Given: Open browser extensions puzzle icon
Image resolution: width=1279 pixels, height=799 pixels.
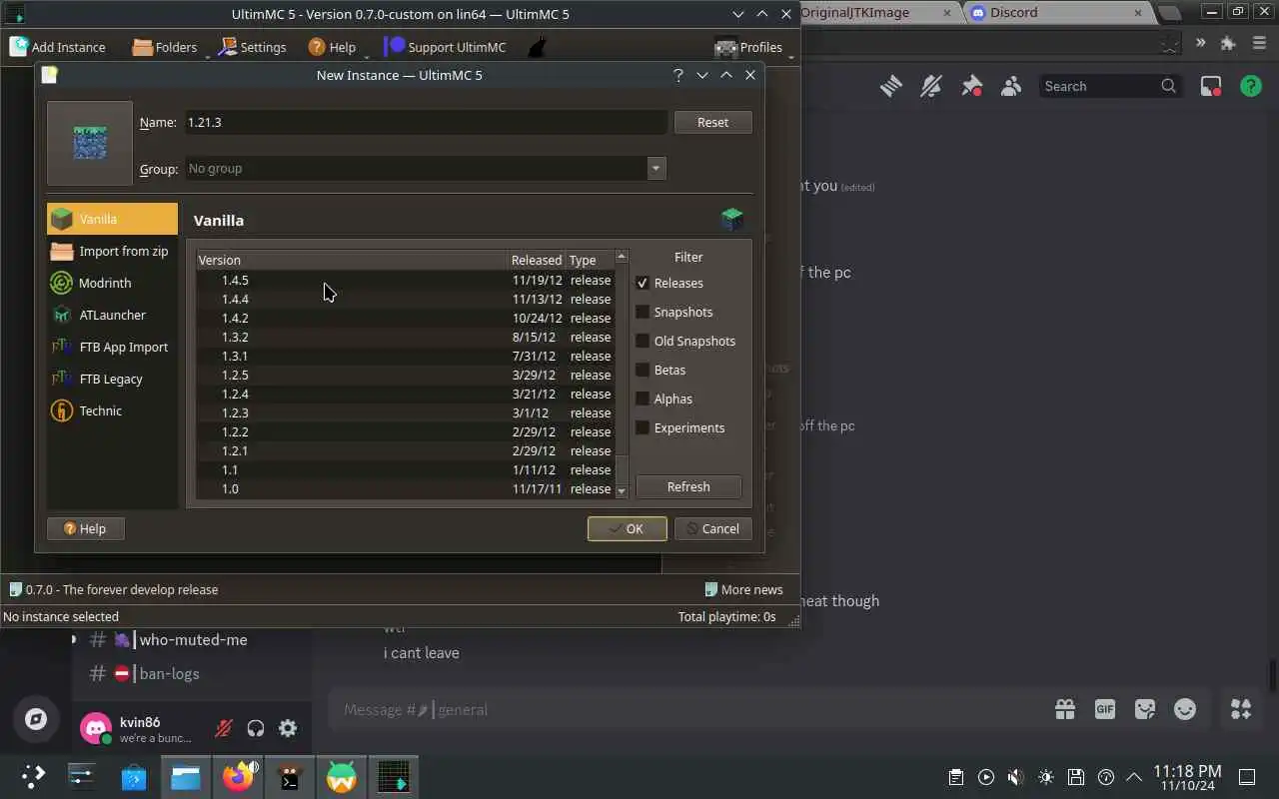Looking at the screenshot, I should [1229, 43].
